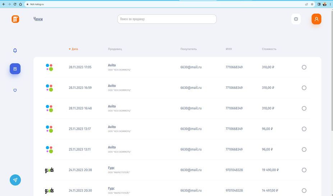The image size is (333, 196).
Task: Open the orange user profile icon
Action: (316, 19)
